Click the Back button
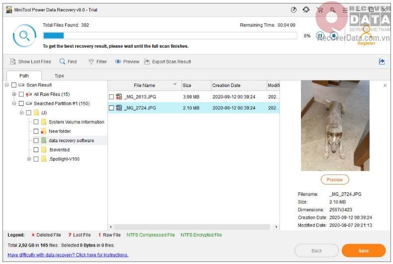 coord(316,251)
